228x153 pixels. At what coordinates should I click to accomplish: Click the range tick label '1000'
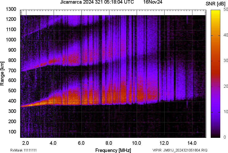tap(11, 40)
